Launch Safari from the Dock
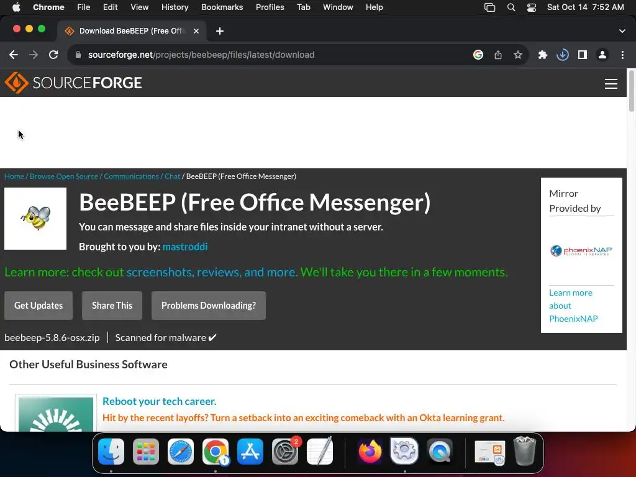Image resolution: width=636 pixels, height=477 pixels. click(x=181, y=452)
